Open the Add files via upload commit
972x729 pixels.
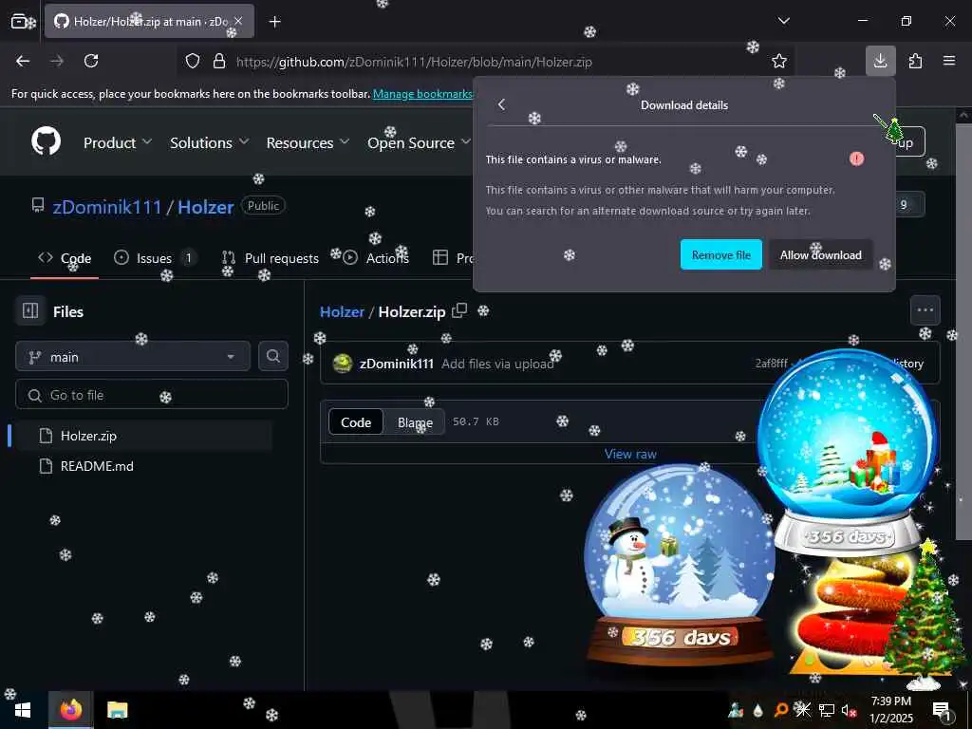(497, 364)
